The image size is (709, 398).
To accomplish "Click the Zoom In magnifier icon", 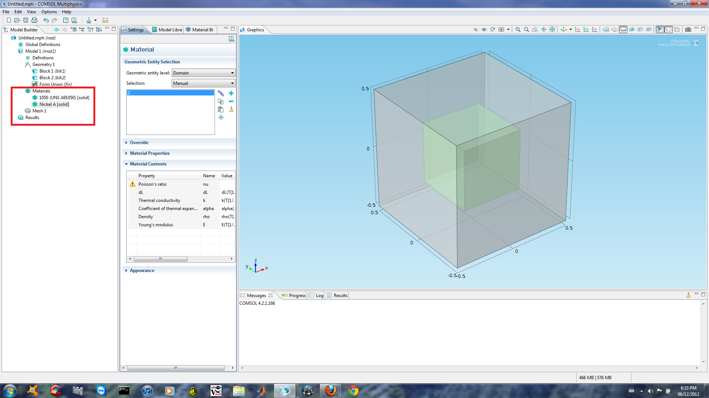I will pos(518,30).
